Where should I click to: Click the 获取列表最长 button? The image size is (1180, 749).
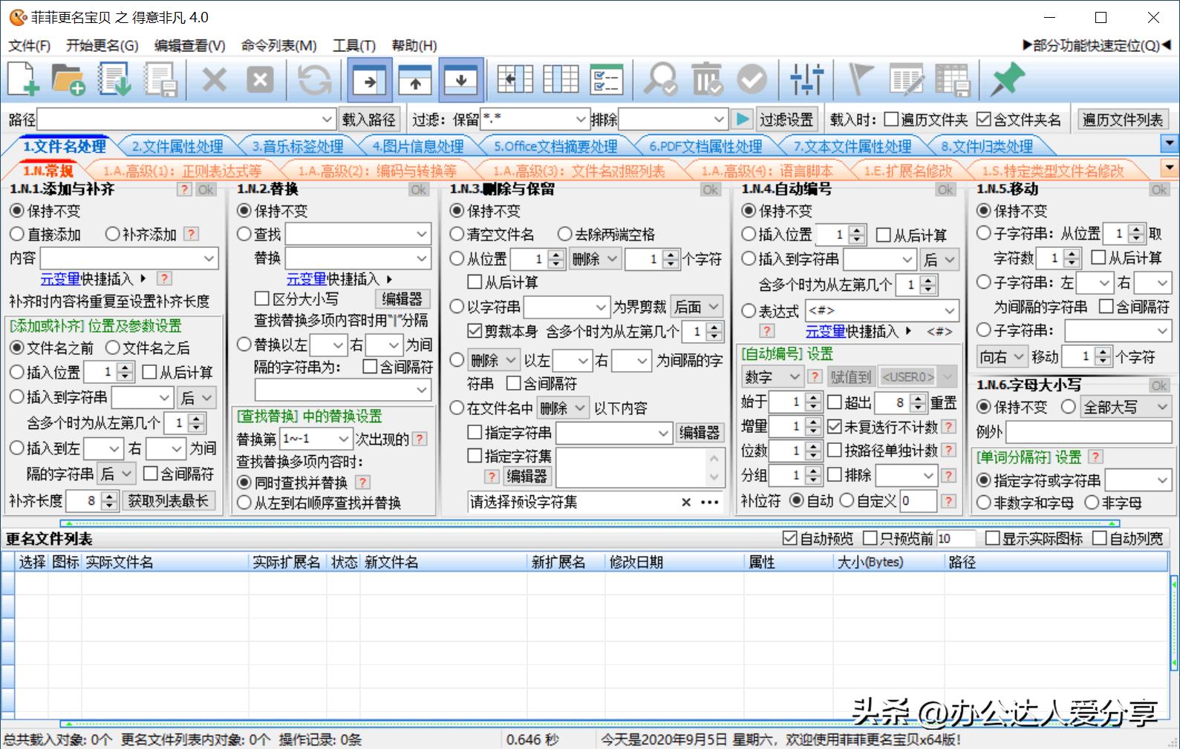coord(169,501)
